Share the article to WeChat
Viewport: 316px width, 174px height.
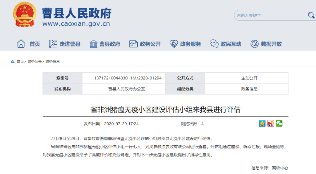coord(279,124)
